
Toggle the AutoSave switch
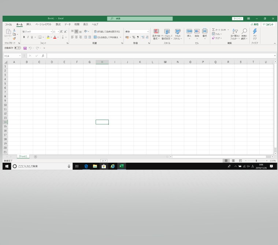tap(17, 48)
